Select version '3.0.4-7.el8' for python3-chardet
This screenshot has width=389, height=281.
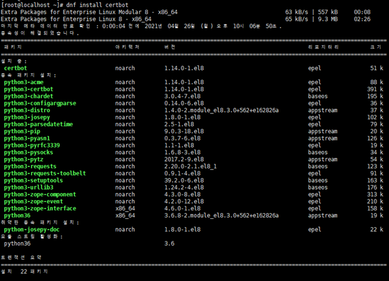(182, 96)
